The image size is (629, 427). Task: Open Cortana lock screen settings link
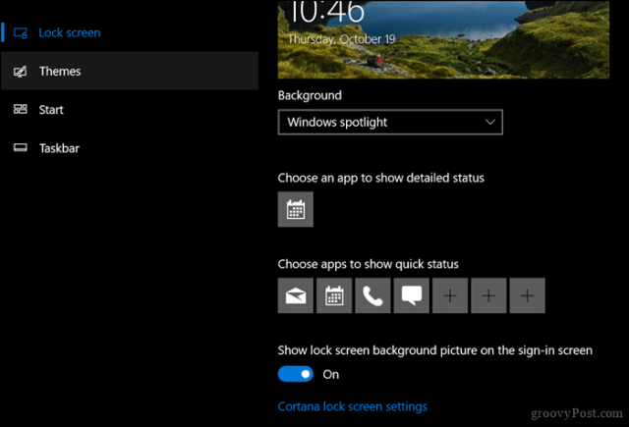353,406
